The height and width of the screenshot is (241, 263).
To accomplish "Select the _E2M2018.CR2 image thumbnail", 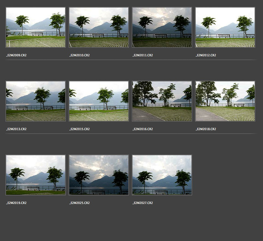I will click(x=225, y=101).
